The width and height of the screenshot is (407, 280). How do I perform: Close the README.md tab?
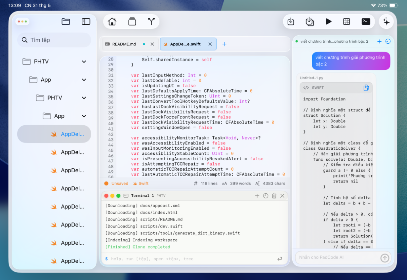click(x=152, y=44)
